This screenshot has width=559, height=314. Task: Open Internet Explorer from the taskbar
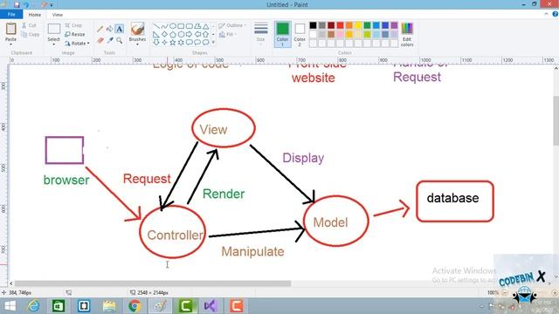[x=33, y=306]
